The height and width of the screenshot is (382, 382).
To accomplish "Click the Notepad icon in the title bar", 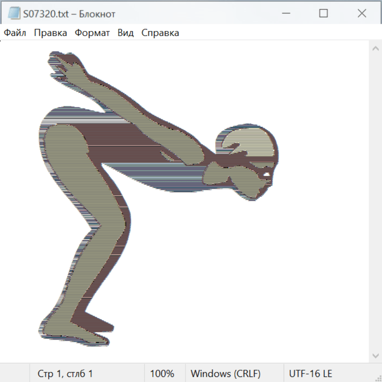I will 14,14.
